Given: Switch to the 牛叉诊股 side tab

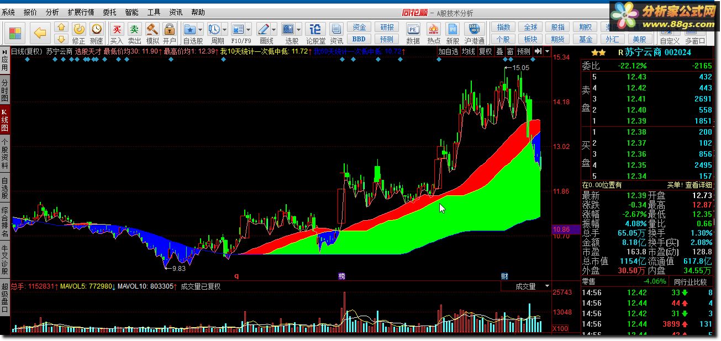Looking at the screenshot, I should pyautogui.click(x=5, y=259).
